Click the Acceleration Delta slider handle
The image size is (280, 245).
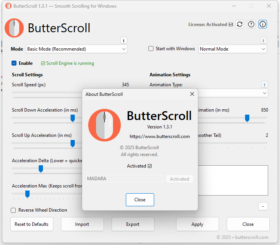[x=41, y=169]
